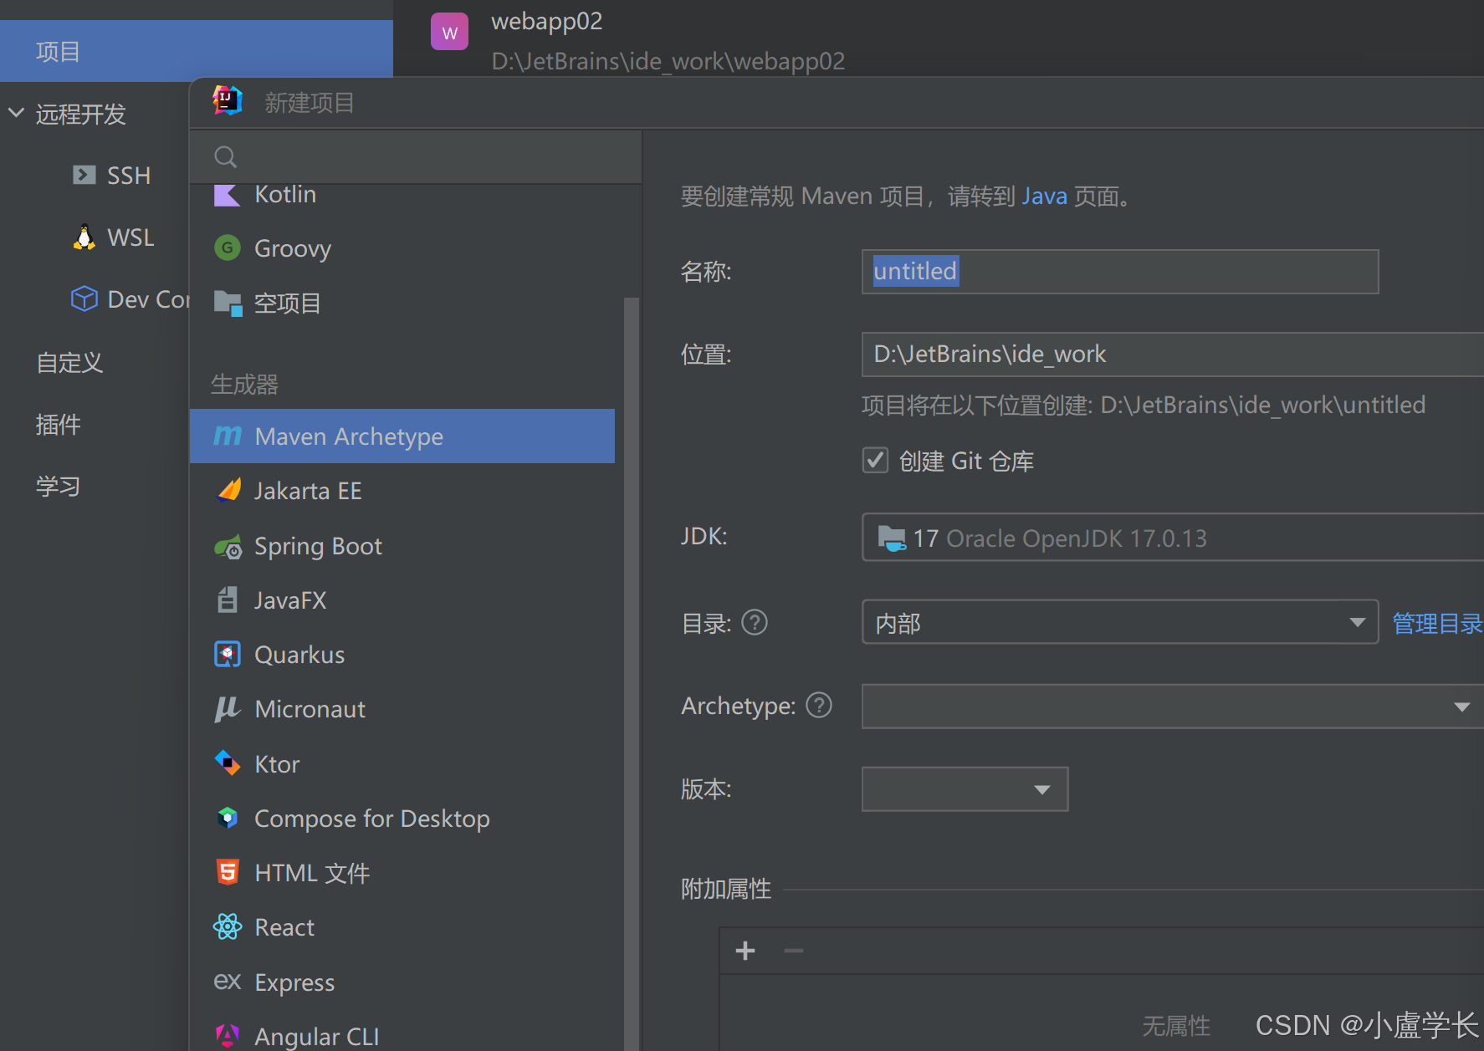Image resolution: width=1484 pixels, height=1051 pixels.
Task: Open the Archetype dropdown
Action: point(1172,707)
